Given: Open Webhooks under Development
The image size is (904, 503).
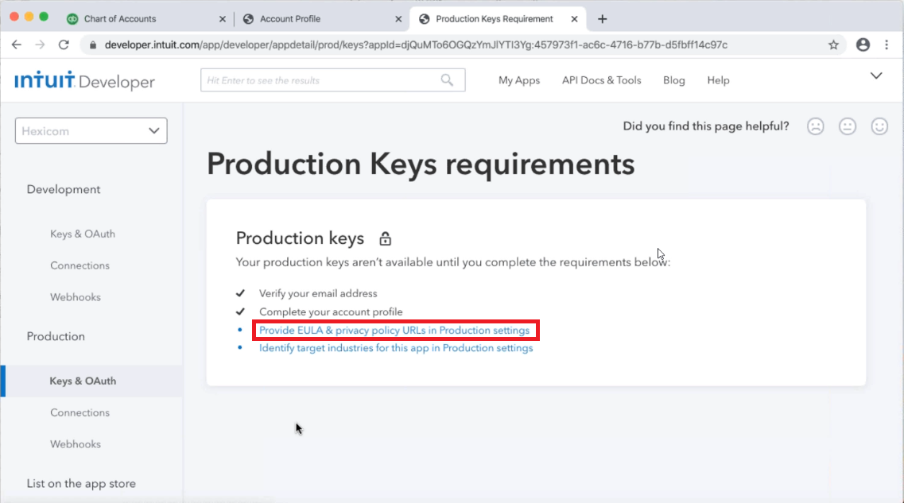Looking at the screenshot, I should pos(75,297).
